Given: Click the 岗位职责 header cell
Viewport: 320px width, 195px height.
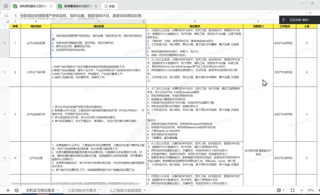Looking at the screenshot, I should click(x=99, y=26).
